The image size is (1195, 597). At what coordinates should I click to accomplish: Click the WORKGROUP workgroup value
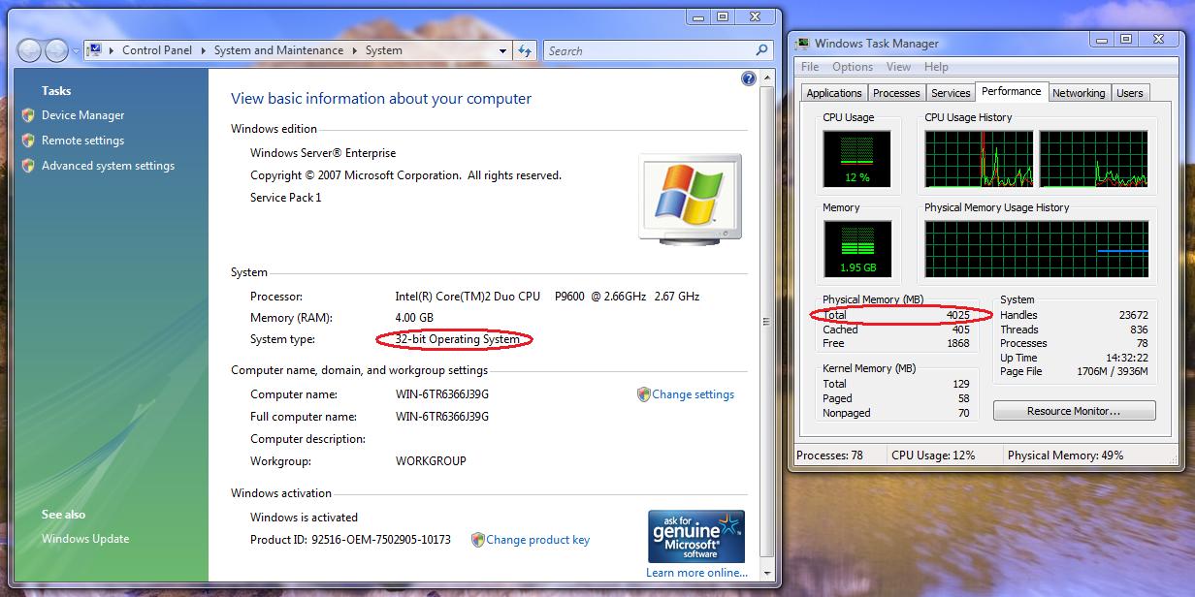[x=431, y=461]
